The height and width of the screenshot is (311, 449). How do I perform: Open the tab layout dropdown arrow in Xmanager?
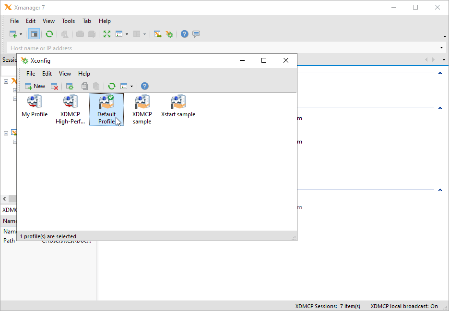[x=144, y=34]
